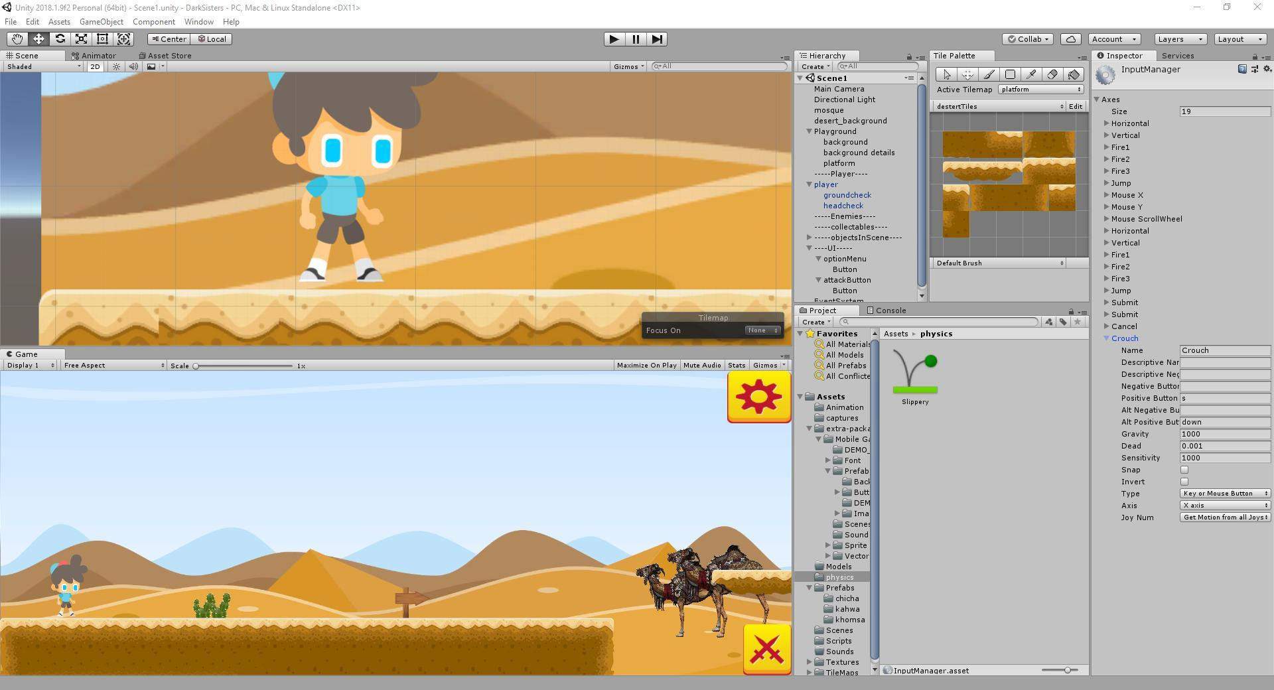Open the Active Tilemap platform dropdown
Image resolution: width=1274 pixels, height=690 pixels.
pos(1041,90)
